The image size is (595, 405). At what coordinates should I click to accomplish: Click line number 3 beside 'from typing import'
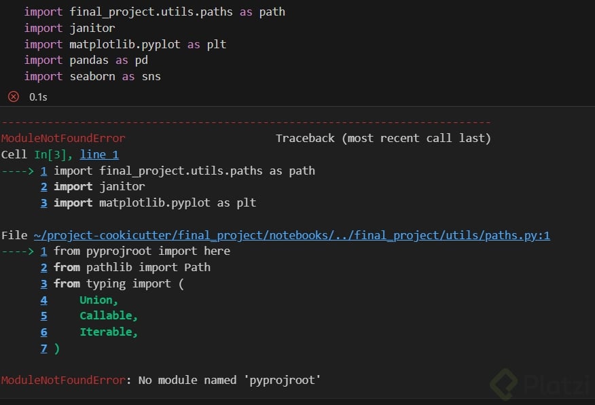[x=43, y=283]
